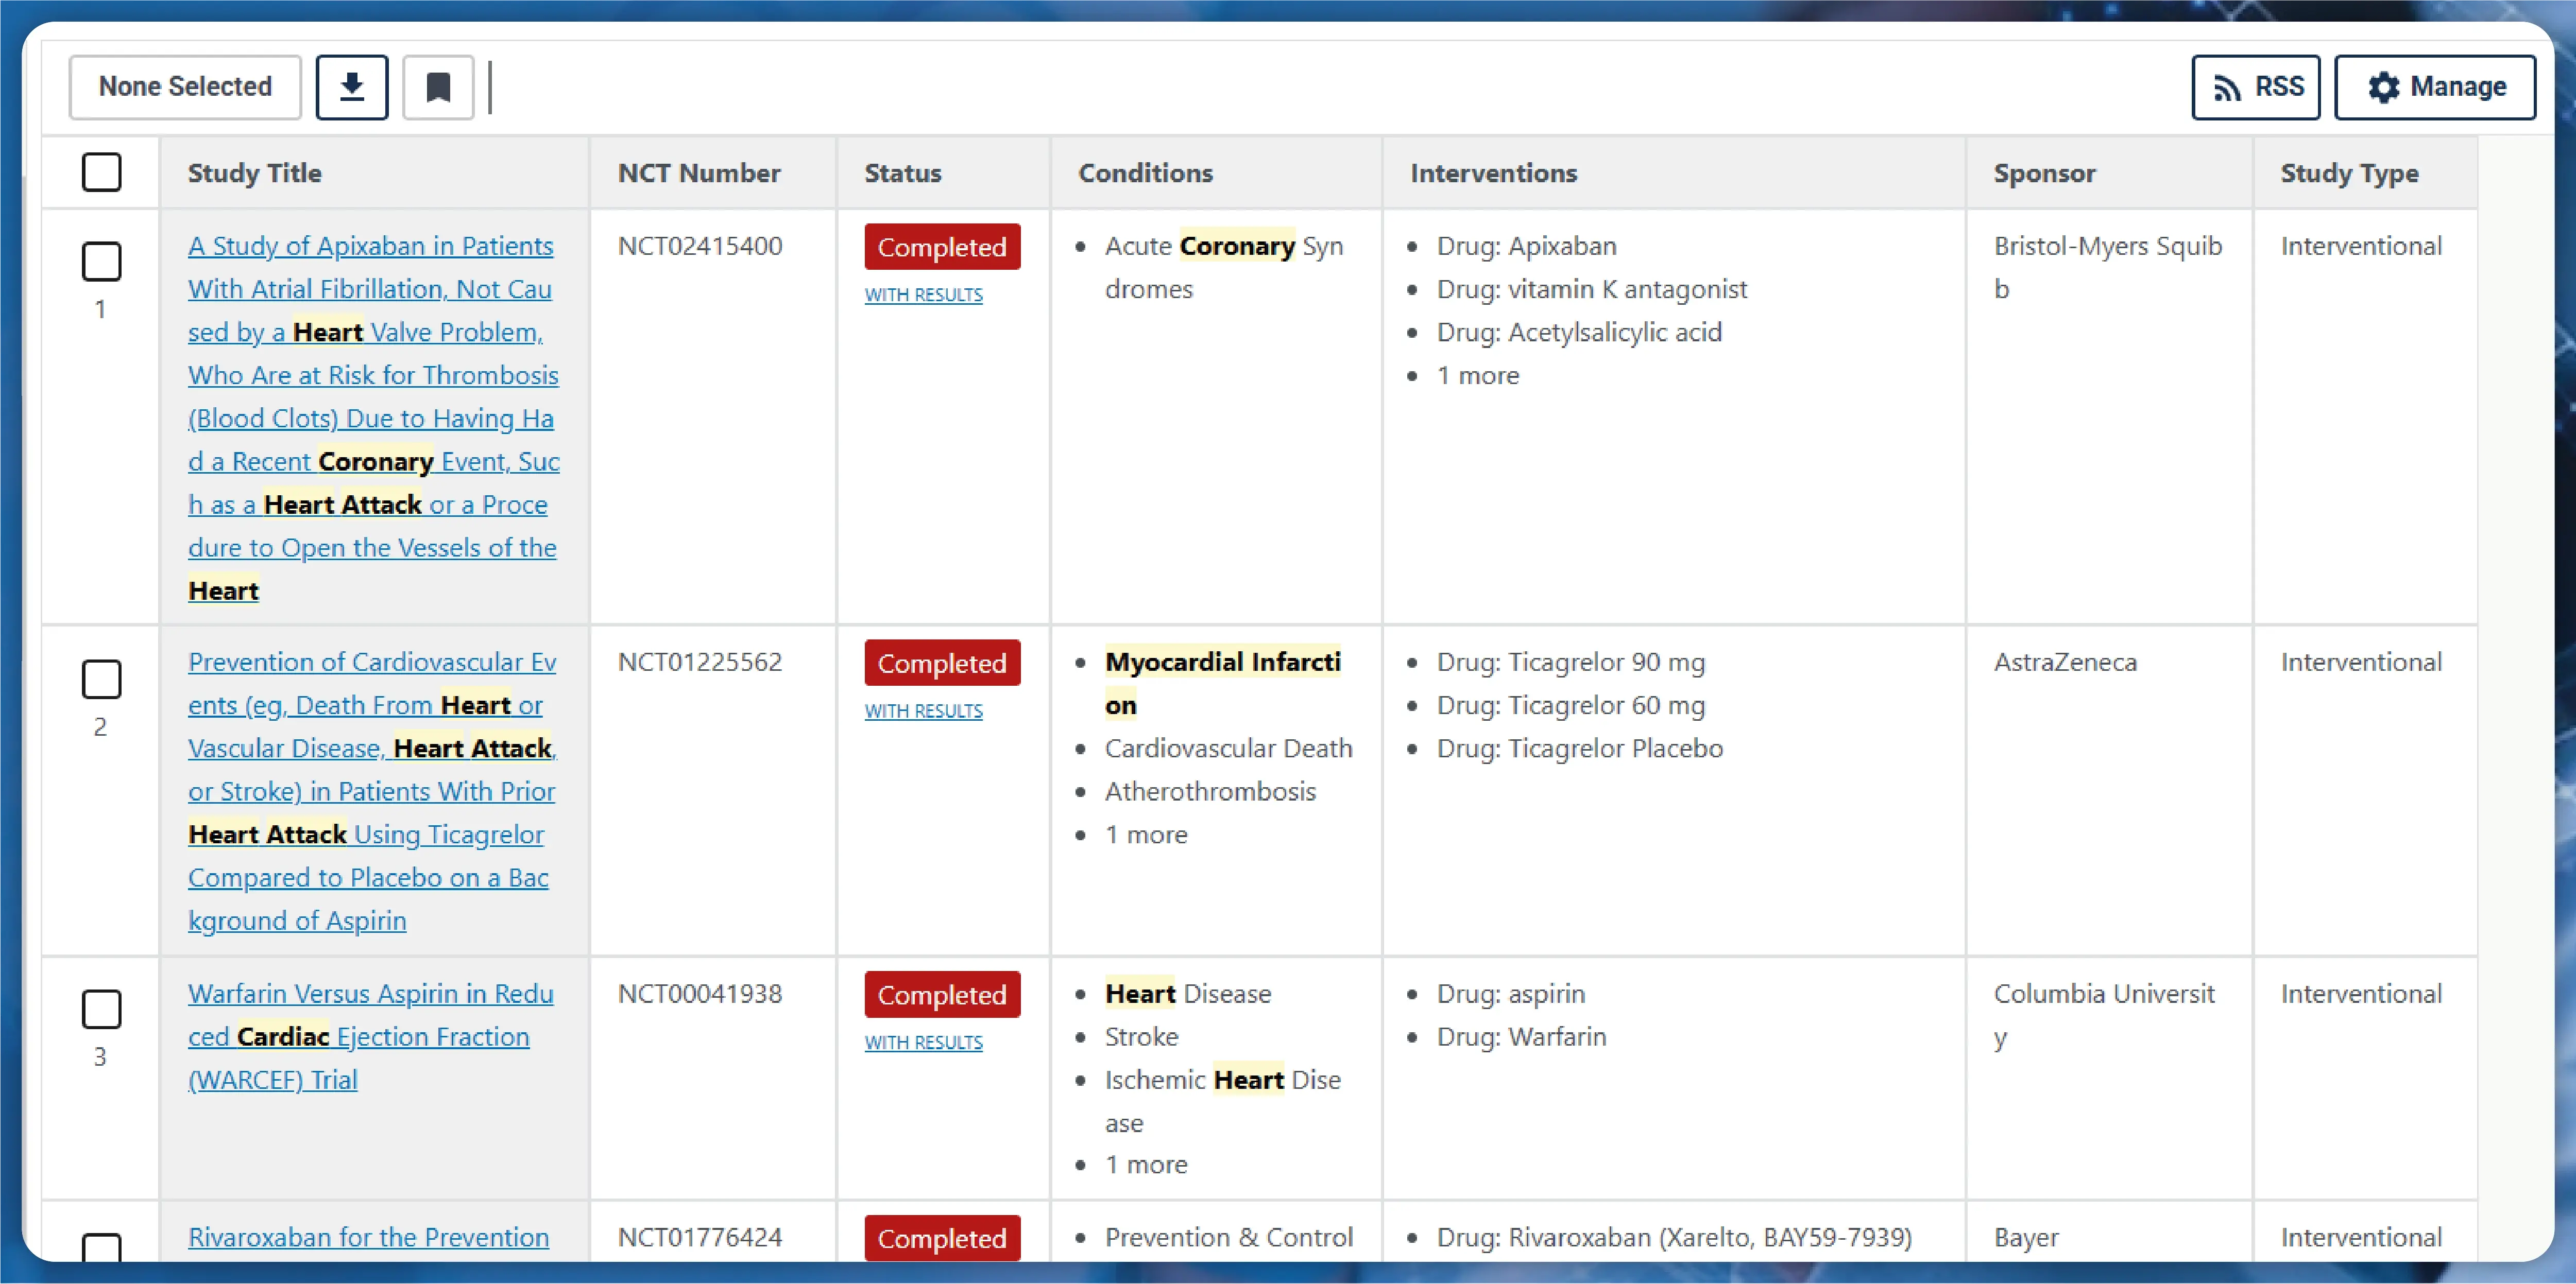Open the Apixaban Atrial Fibrillation study link
Viewport: 2576px width, 1284px height.
pyautogui.click(x=374, y=418)
